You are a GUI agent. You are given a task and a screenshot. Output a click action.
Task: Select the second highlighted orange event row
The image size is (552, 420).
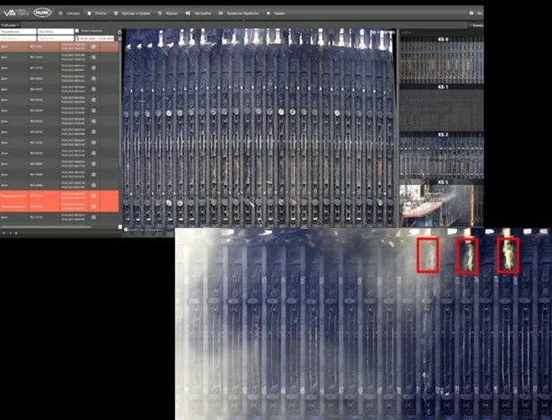pyautogui.click(x=50, y=205)
